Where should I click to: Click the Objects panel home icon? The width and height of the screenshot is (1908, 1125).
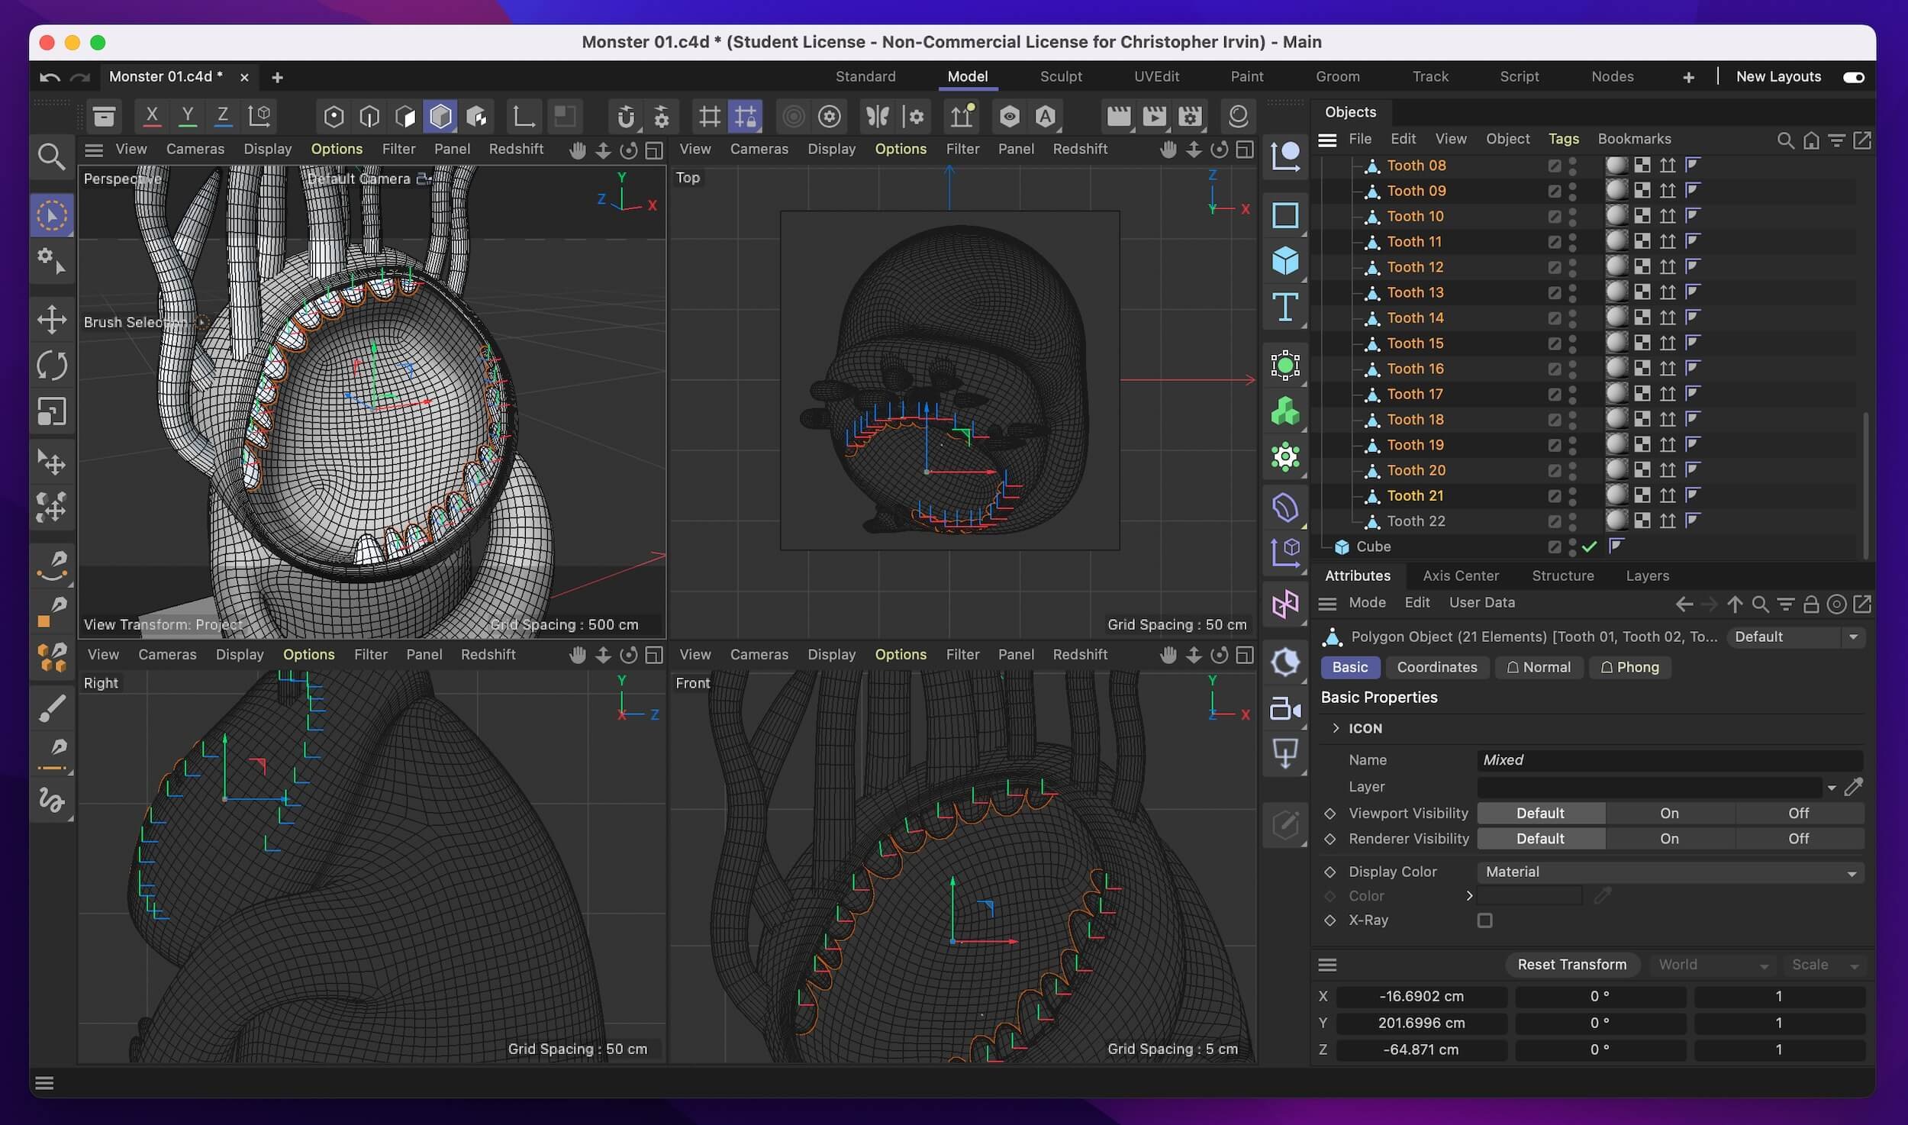point(1811,140)
